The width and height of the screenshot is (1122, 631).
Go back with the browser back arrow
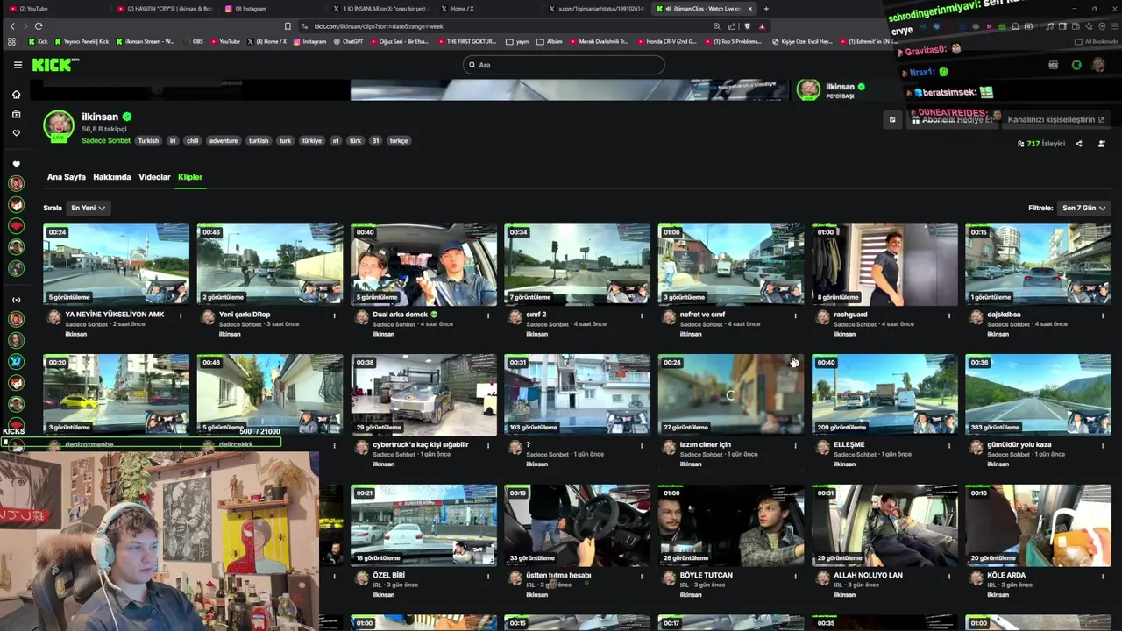pos(12,26)
